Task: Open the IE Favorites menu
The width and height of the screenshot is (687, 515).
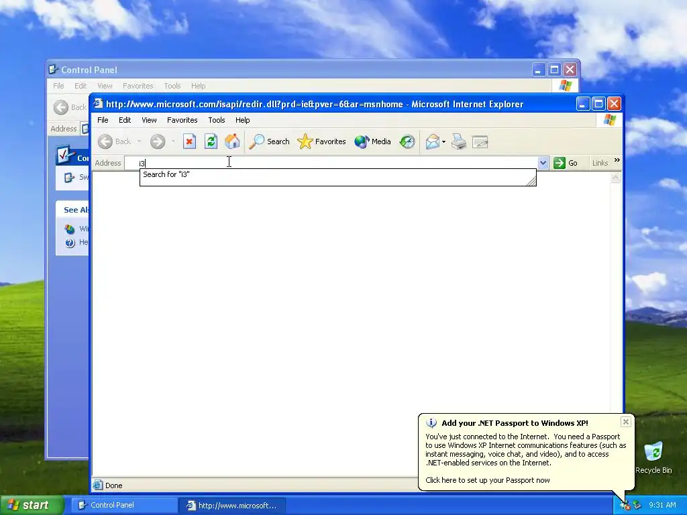Action: 182,120
